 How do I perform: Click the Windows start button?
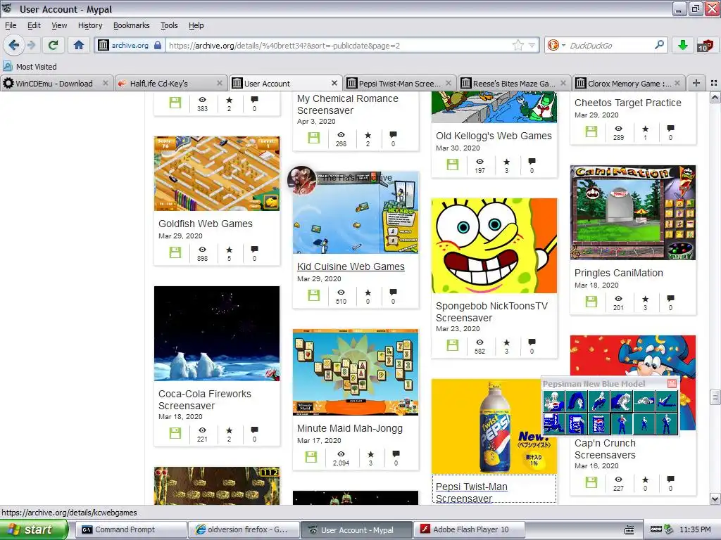click(34, 529)
